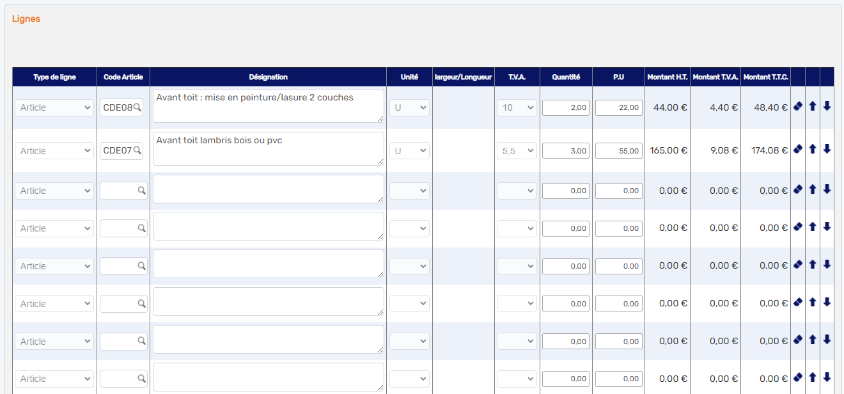Search article code via CDE08 magnifier icon
The width and height of the screenshot is (844, 394).
pos(137,107)
